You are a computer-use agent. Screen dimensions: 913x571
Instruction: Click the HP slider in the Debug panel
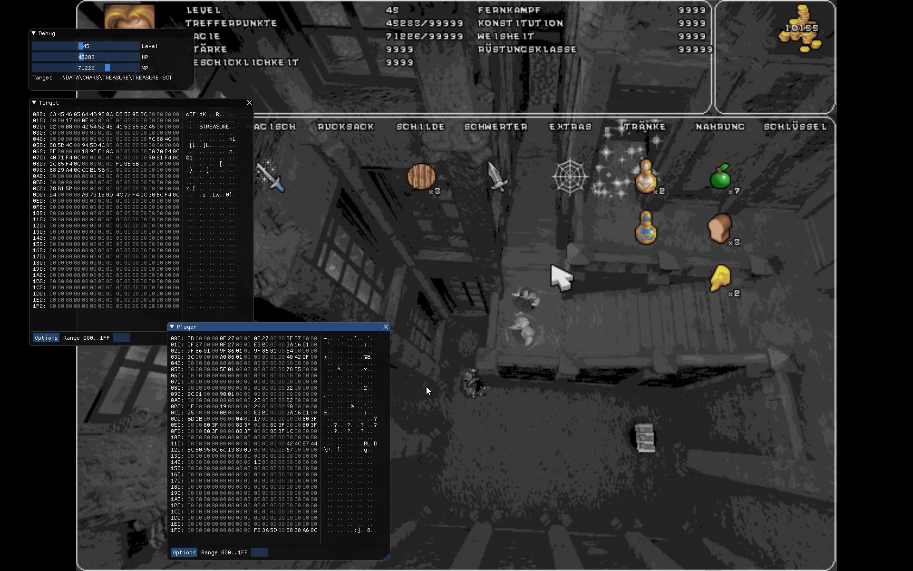(x=85, y=57)
